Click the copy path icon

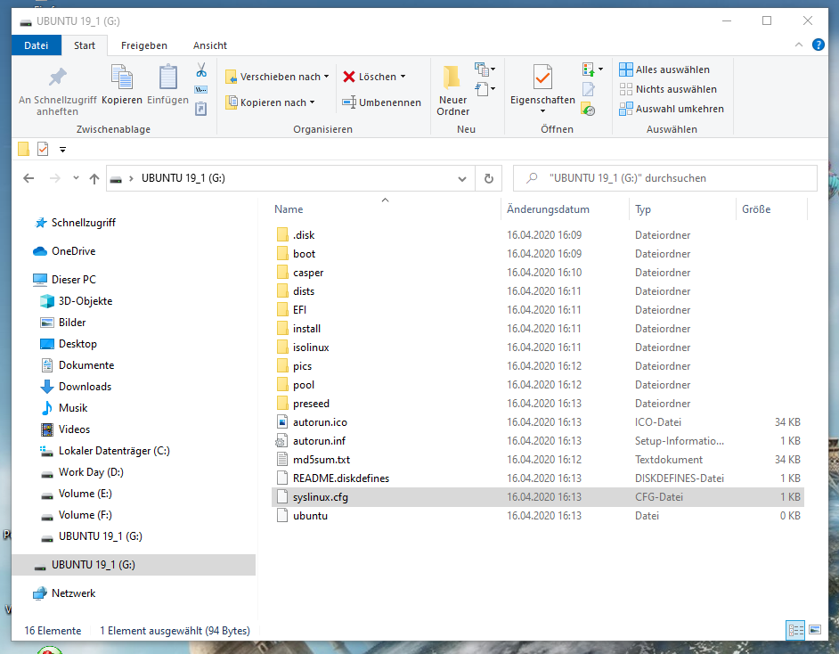pos(201,89)
